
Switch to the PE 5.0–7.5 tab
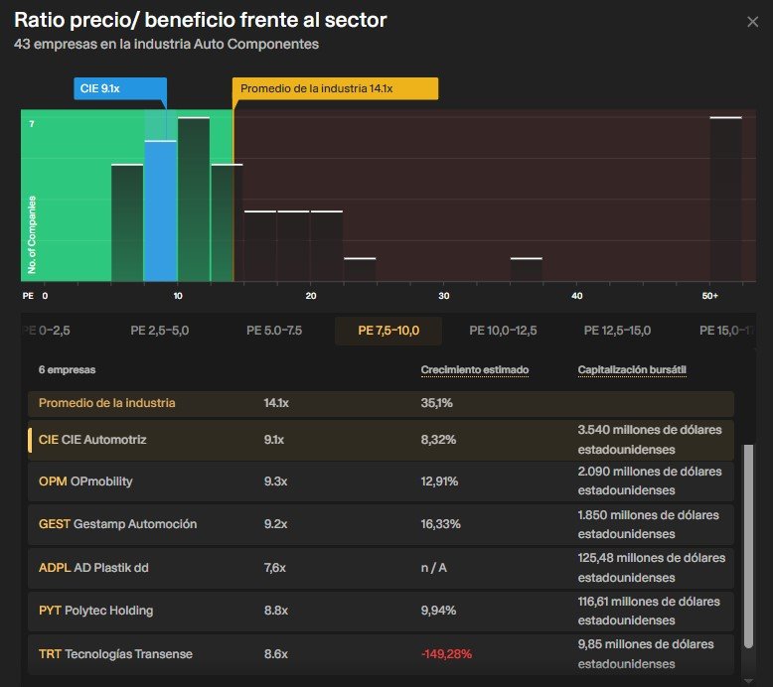[x=274, y=331]
